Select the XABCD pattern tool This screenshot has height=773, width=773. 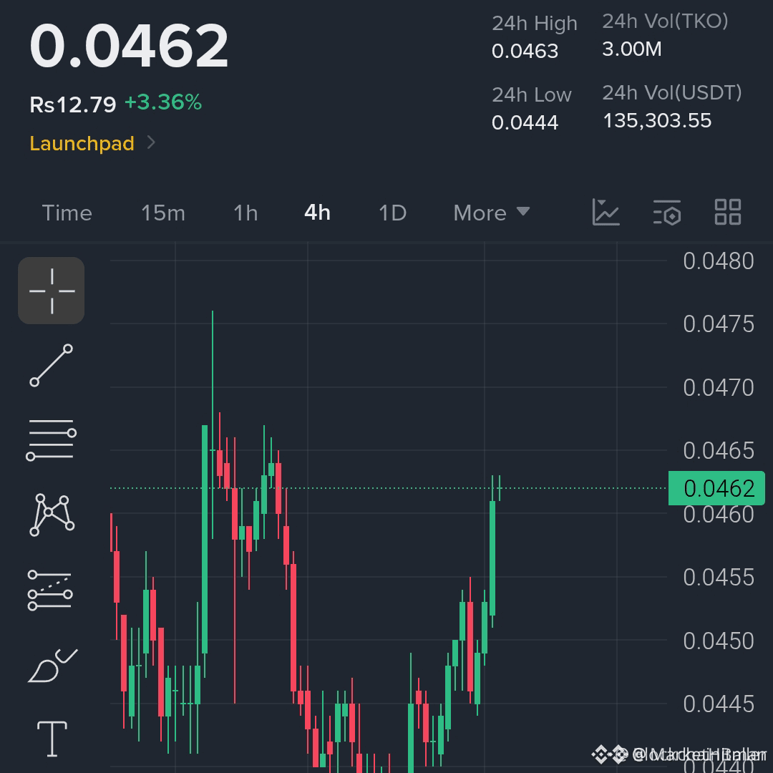[x=52, y=515]
